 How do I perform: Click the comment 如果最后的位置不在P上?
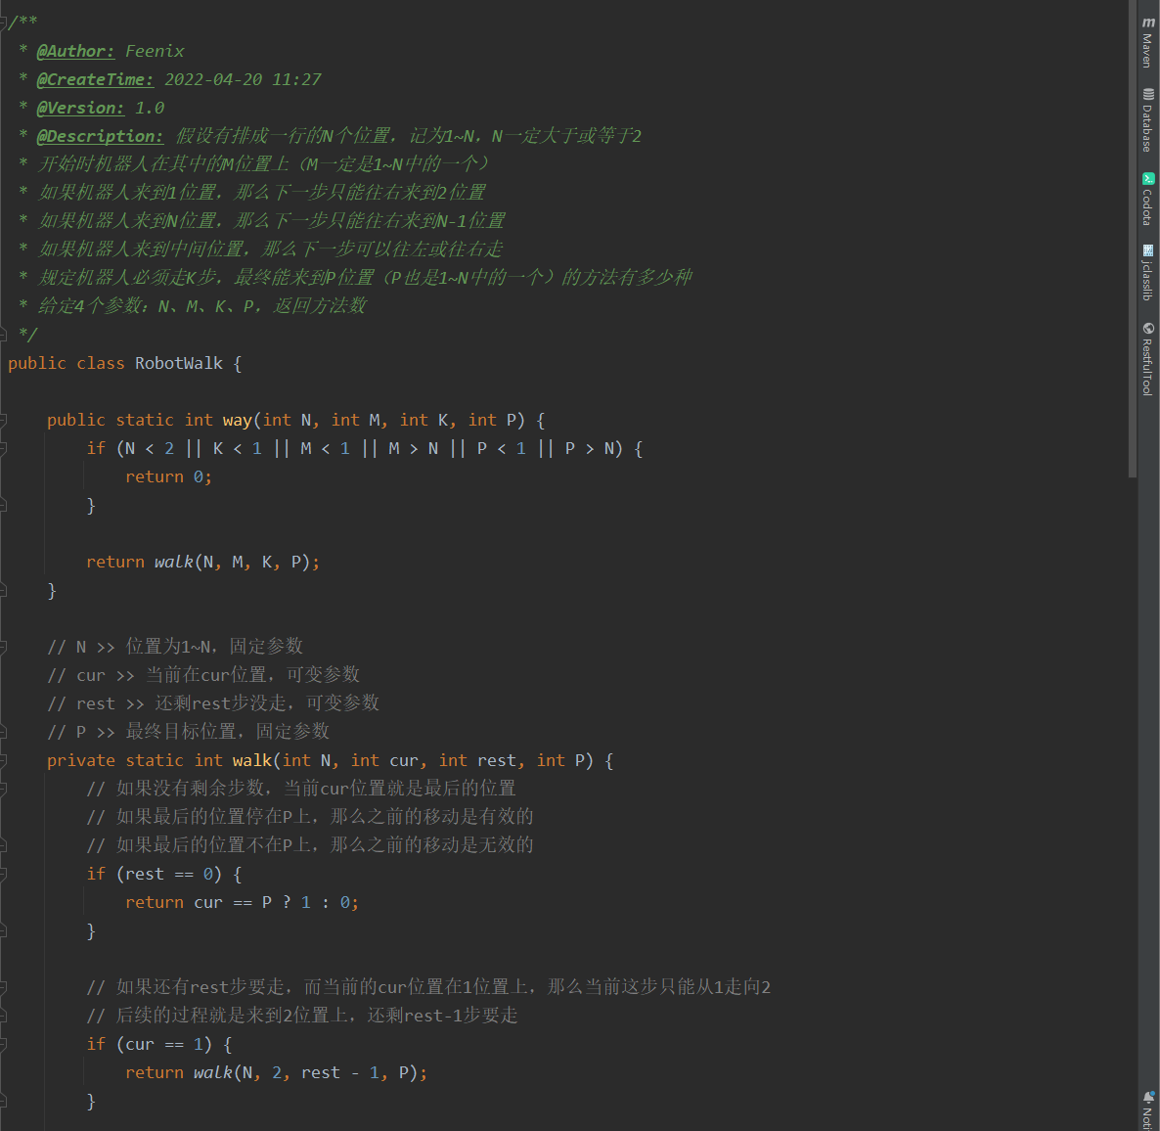click(310, 845)
